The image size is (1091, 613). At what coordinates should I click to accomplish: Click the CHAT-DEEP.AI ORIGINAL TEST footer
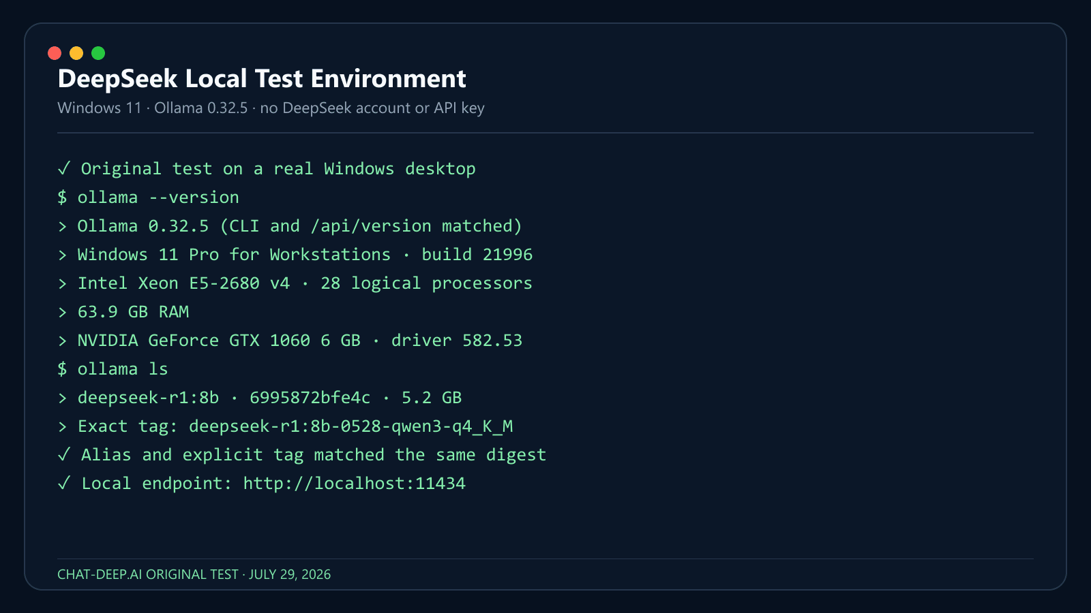point(194,574)
